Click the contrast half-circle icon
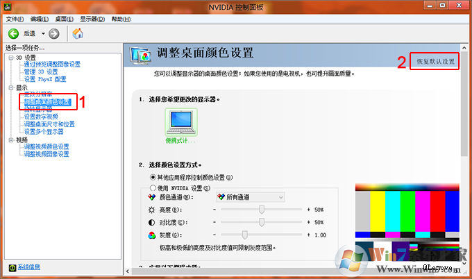This screenshot has height=279, width=472. pos(152,222)
